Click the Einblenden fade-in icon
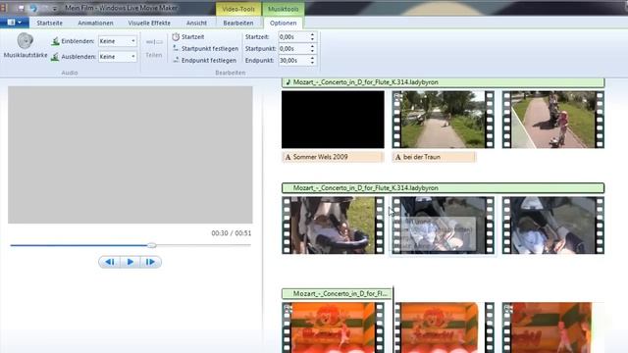Image resolution: width=628 pixels, height=353 pixels. pos(56,41)
